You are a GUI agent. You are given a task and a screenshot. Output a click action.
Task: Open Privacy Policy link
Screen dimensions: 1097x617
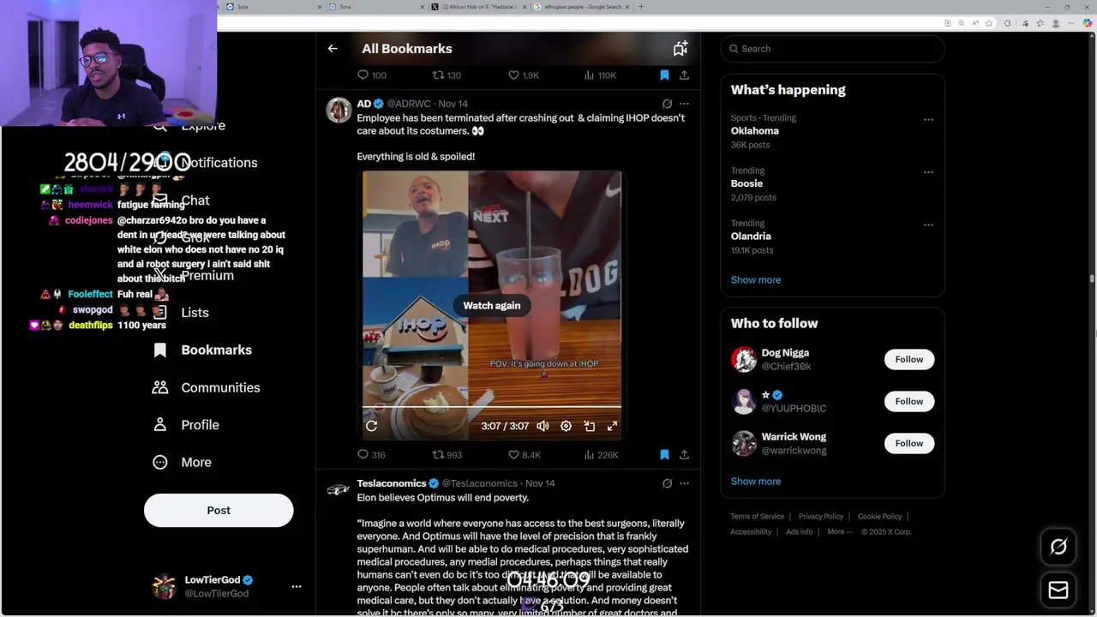821,517
